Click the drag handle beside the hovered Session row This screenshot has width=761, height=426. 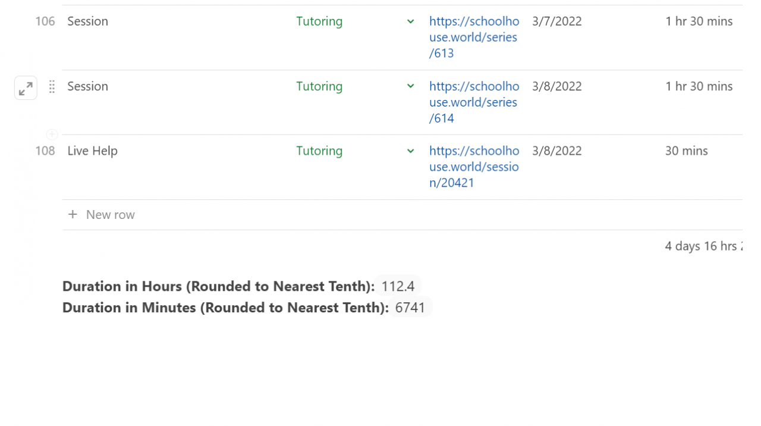click(52, 87)
